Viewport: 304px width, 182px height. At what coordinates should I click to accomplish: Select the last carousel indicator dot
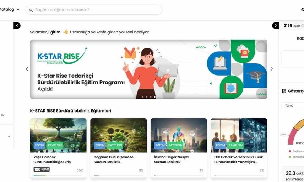[154, 97]
